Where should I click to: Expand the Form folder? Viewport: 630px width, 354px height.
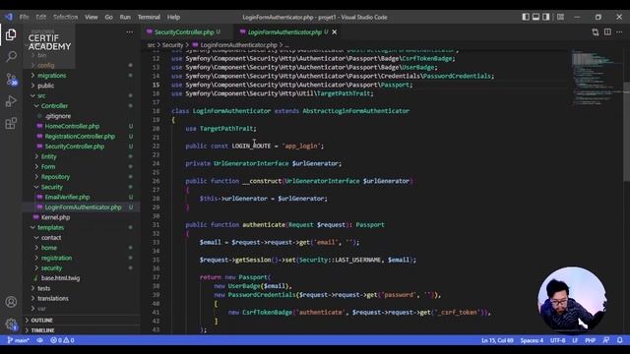[x=48, y=166]
